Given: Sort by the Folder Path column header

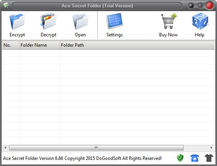Looking at the screenshot, I should (x=137, y=45).
